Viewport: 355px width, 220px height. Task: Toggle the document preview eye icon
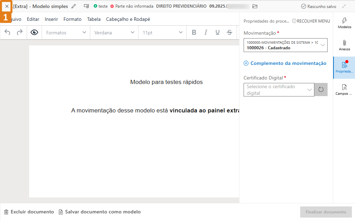[34, 32]
